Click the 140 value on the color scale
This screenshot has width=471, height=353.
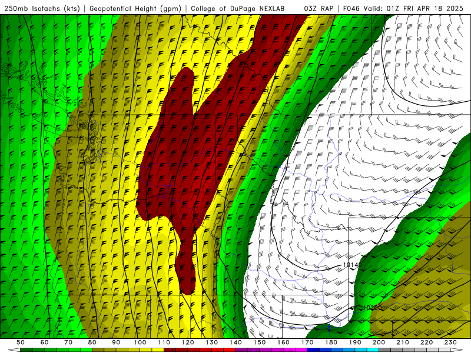(236, 342)
